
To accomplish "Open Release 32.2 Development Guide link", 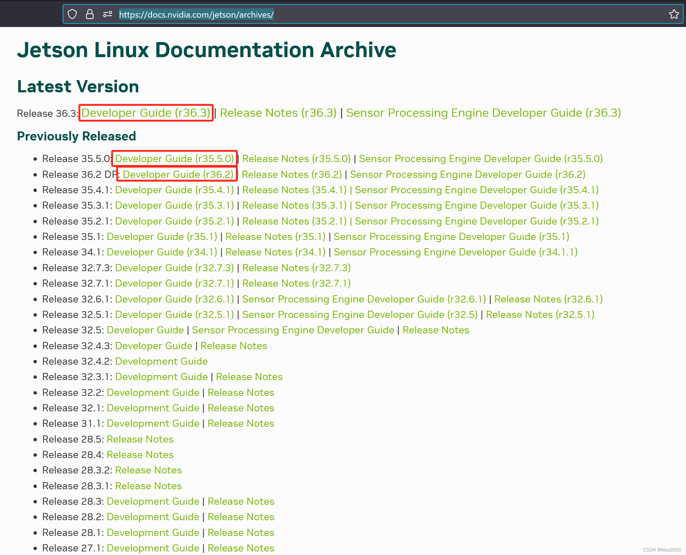I will coord(153,393).
